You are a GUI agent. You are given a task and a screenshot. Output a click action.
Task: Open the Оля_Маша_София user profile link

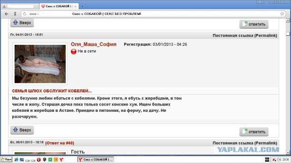click(94, 44)
